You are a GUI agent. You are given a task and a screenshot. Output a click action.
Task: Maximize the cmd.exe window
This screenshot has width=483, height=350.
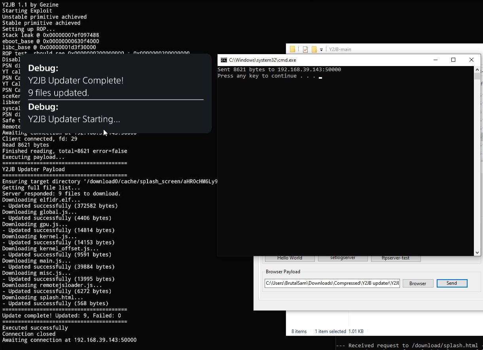453,60
